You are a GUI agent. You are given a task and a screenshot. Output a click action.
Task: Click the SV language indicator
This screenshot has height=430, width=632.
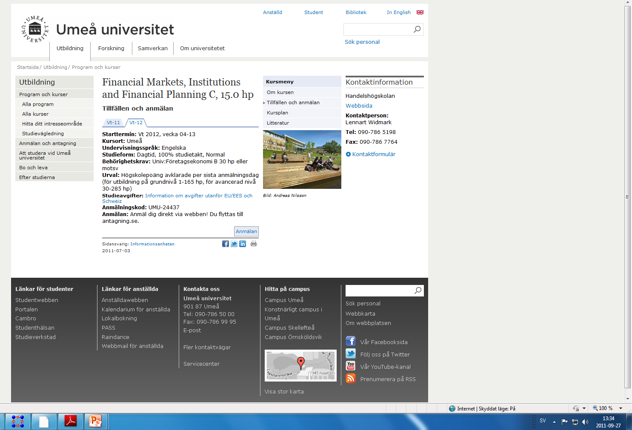coord(543,421)
